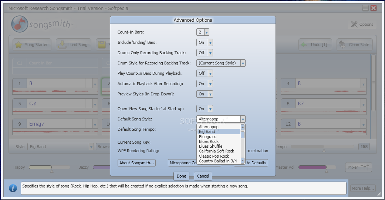Toggle Include 'Ending' Bars option
The image size is (385, 200).
(x=210, y=43)
